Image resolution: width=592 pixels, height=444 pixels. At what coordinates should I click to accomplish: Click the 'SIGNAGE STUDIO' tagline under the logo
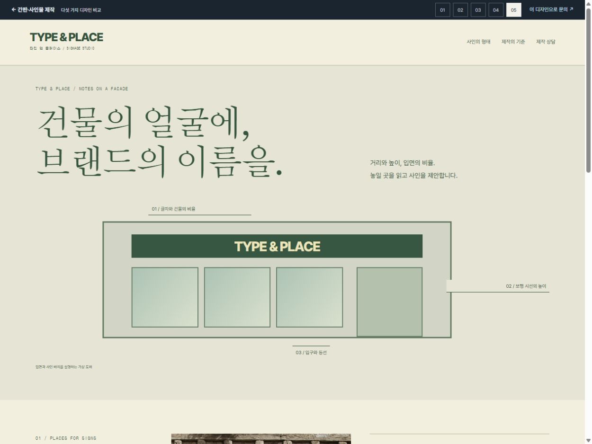point(80,48)
